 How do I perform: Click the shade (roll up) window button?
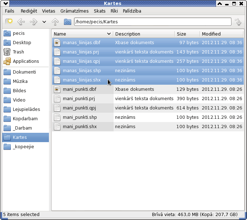[220, 3]
